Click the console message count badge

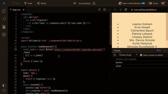coord(159,50)
